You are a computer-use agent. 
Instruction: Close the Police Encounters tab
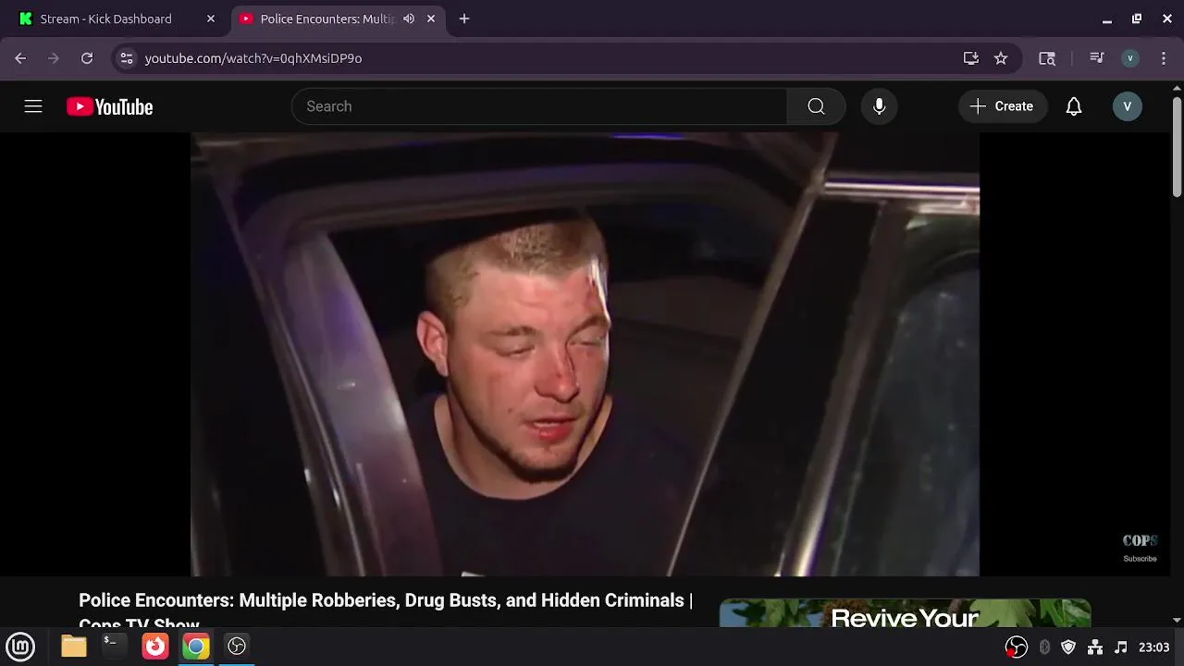tap(431, 18)
